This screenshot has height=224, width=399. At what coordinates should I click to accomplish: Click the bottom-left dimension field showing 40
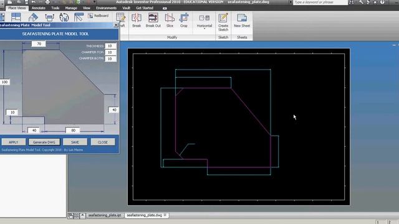[x=34, y=130]
